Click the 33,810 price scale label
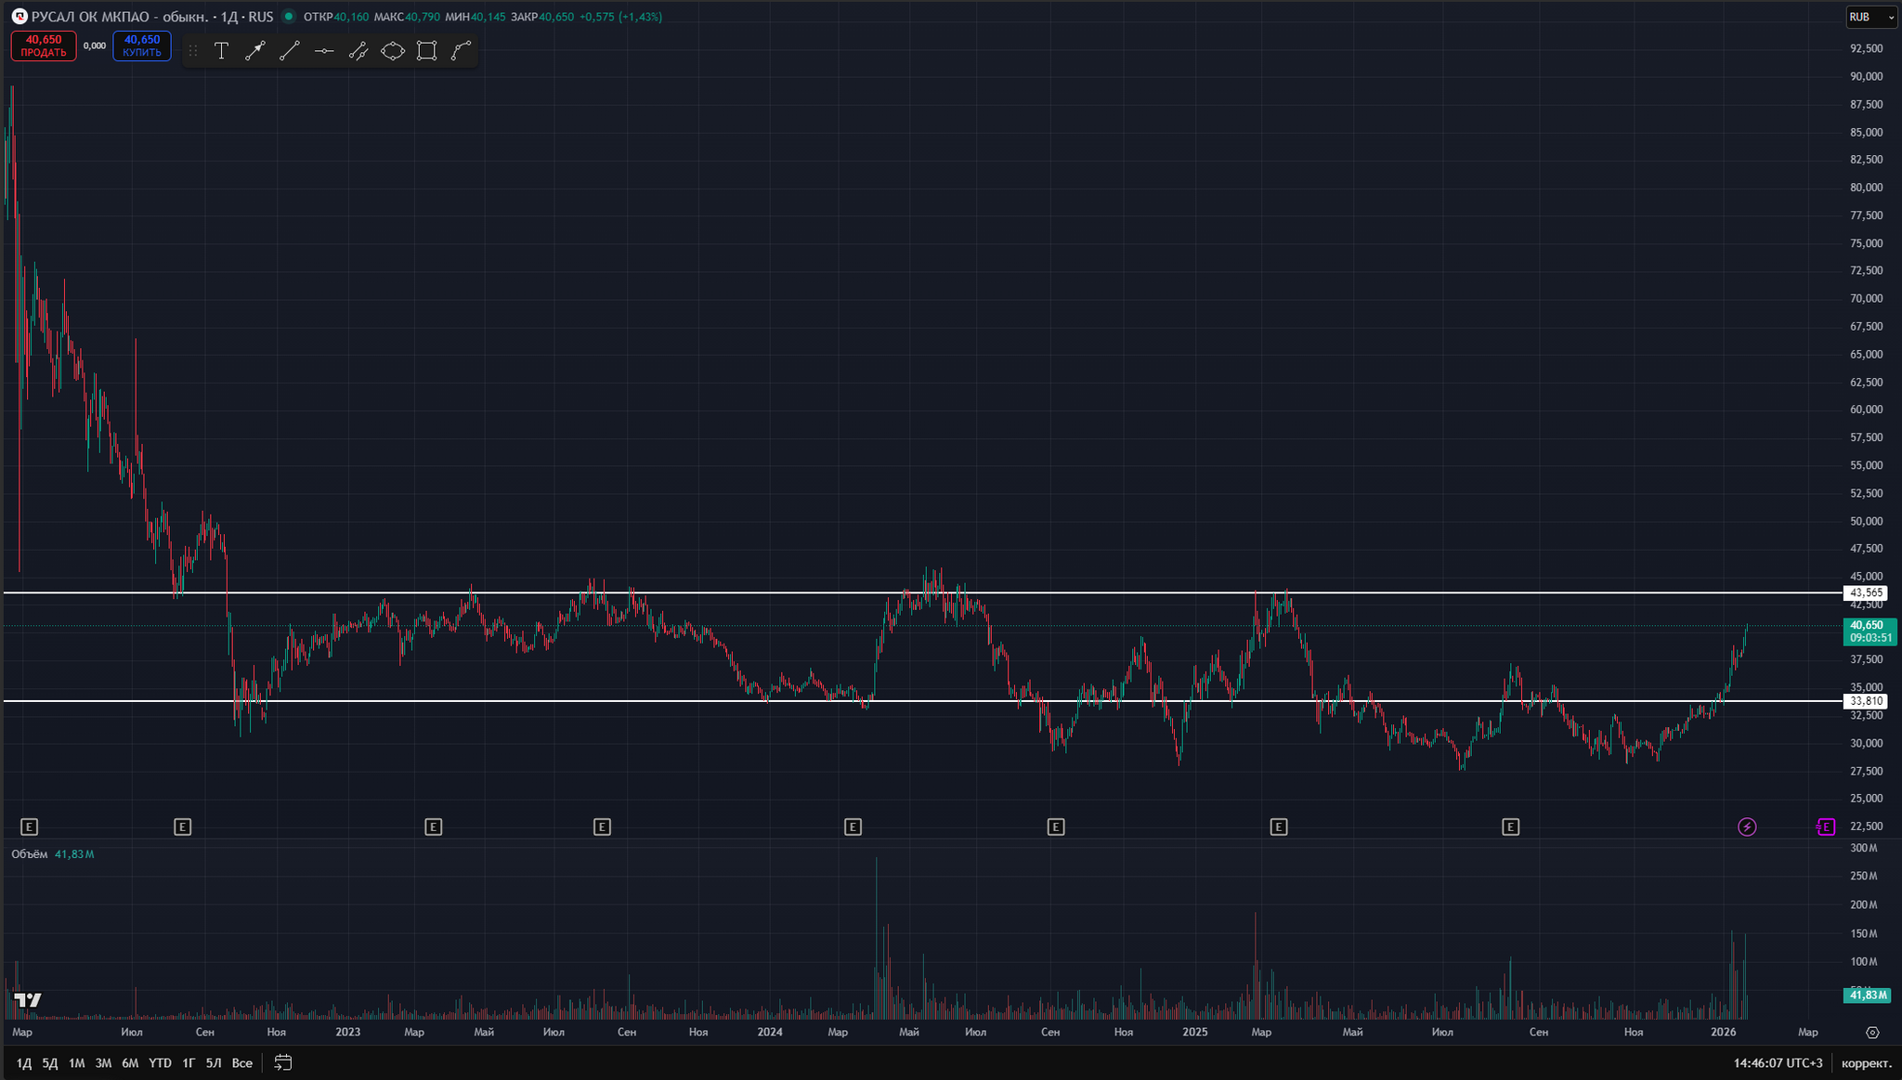Viewport: 1902px width, 1080px height. (x=1867, y=701)
